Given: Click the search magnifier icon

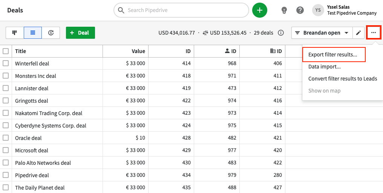Looking at the screenshot, I should (121, 10).
